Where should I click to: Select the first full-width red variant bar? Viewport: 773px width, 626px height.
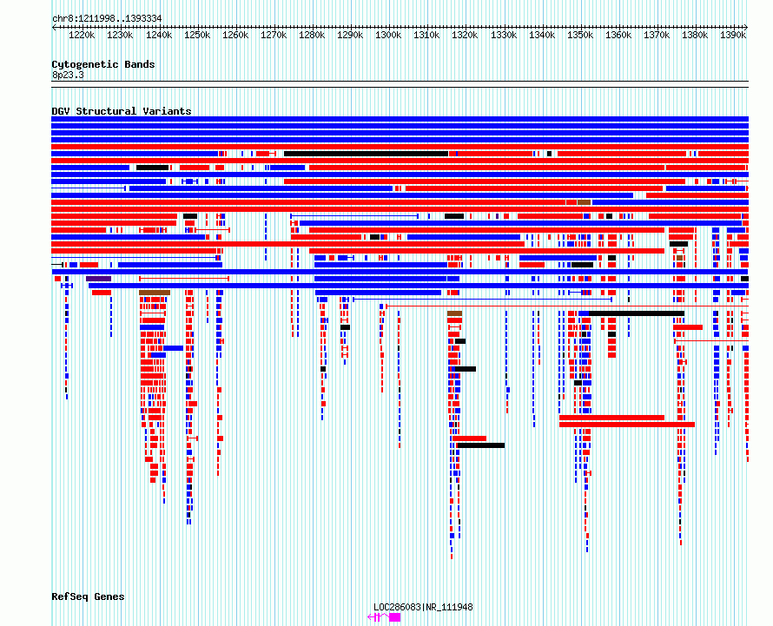(x=400, y=147)
